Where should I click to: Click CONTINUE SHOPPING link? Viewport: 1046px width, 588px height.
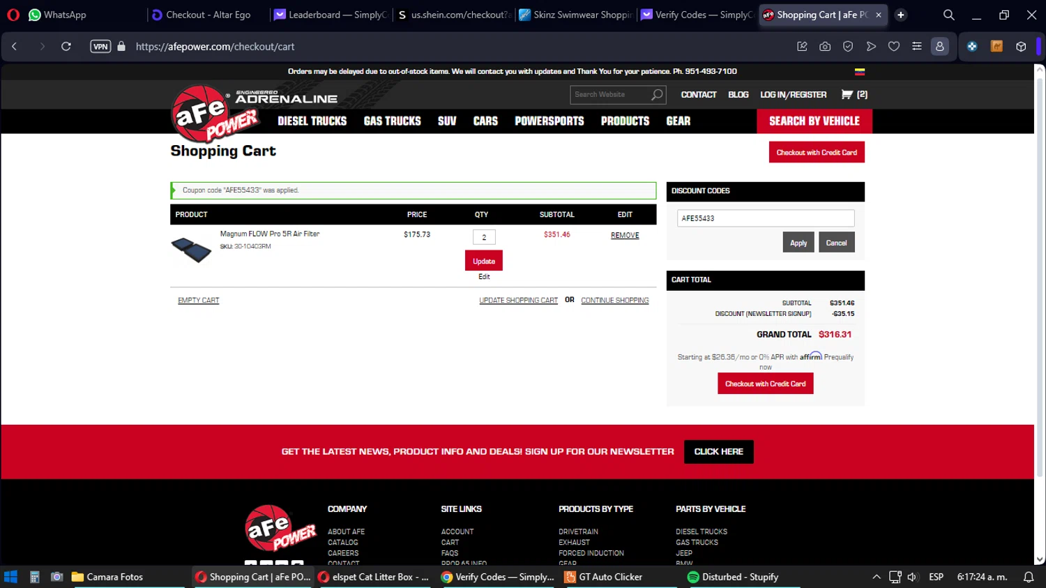click(615, 301)
